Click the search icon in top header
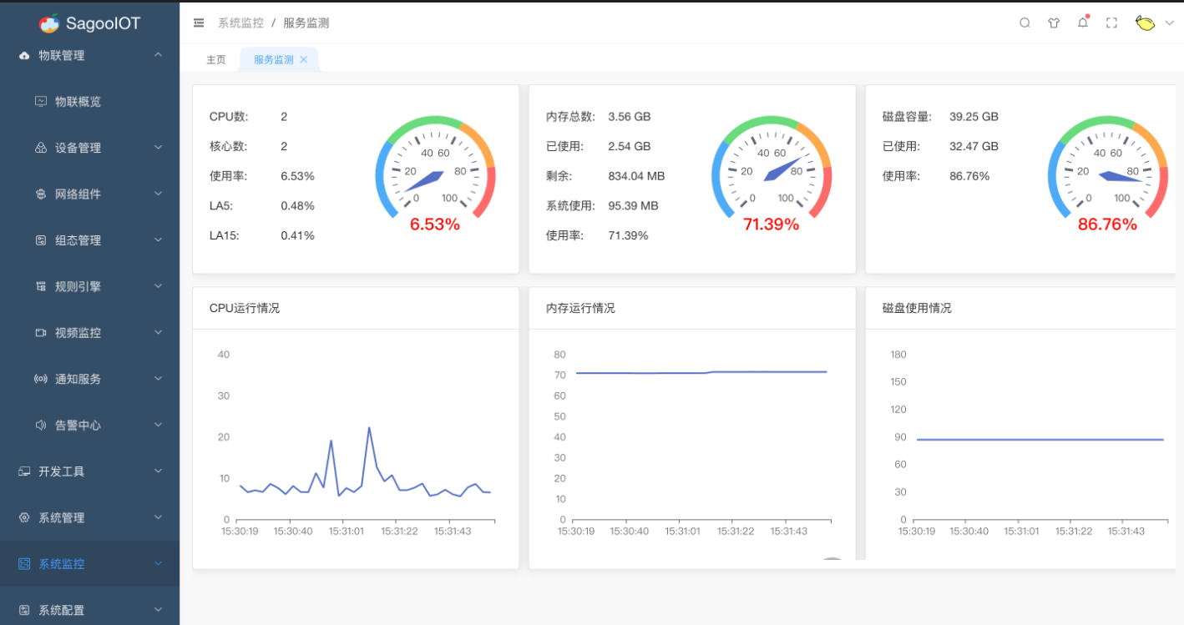This screenshot has width=1184, height=625. (x=1025, y=23)
